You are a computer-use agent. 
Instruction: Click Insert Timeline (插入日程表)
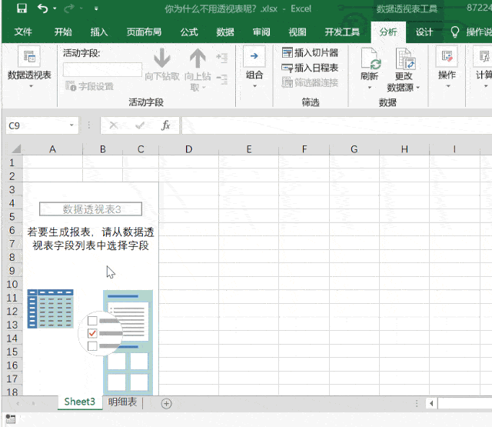311,68
